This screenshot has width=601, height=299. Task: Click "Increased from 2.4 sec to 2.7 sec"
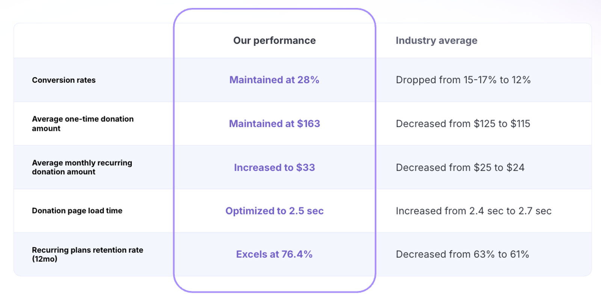pyautogui.click(x=473, y=211)
